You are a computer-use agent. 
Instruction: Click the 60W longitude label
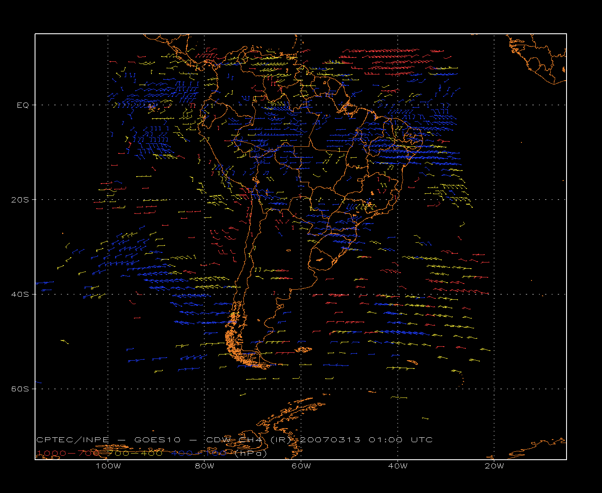click(301, 466)
